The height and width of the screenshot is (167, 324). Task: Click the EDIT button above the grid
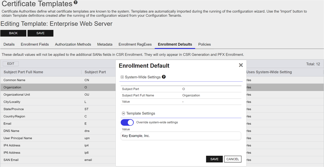coord(11,64)
